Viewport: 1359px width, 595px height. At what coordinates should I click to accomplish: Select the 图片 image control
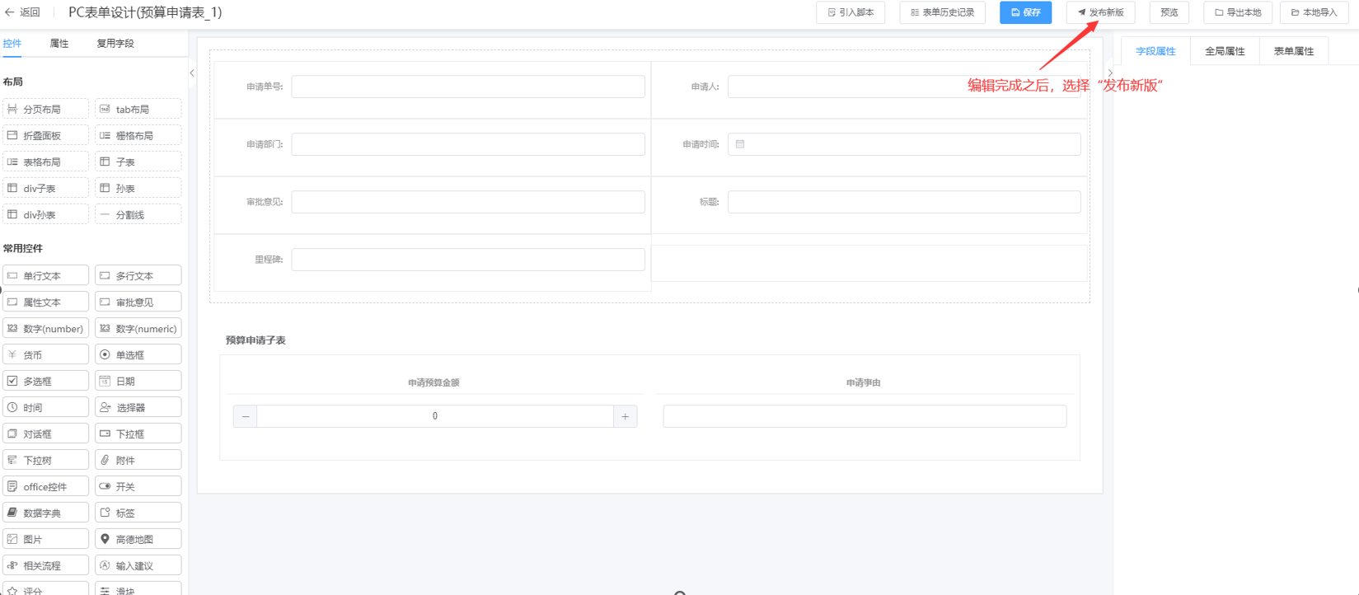46,539
